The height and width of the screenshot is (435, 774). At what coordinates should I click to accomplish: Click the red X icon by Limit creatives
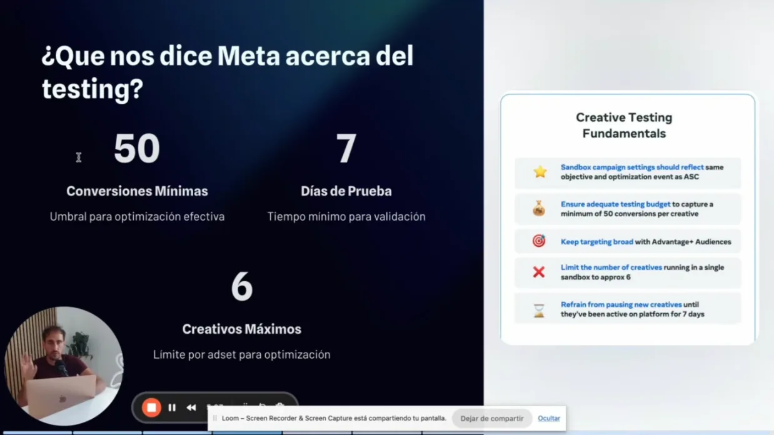[539, 272]
